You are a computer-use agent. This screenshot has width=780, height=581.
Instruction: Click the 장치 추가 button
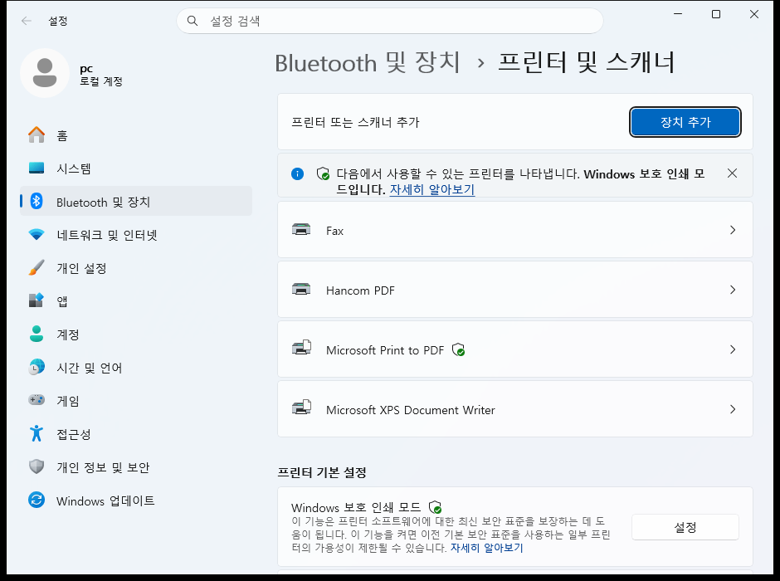pos(685,122)
